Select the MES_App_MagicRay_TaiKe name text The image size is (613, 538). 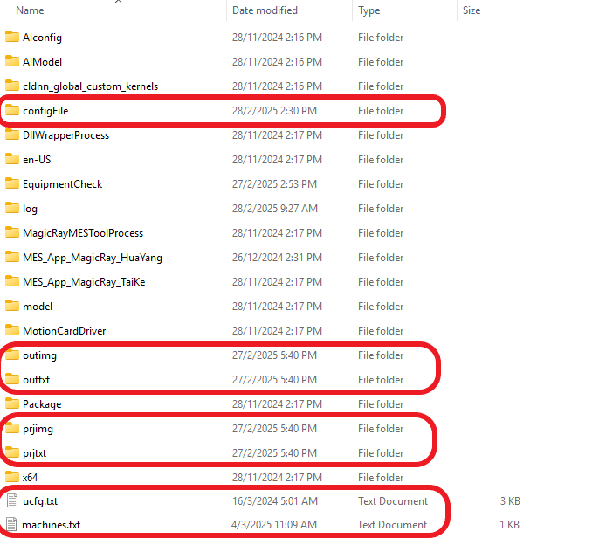[x=84, y=282]
